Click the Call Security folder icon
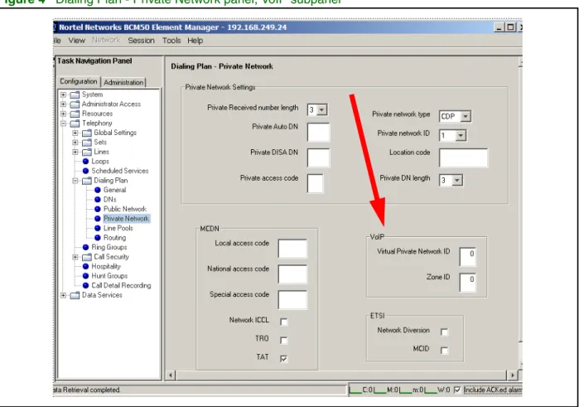 point(87,257)
